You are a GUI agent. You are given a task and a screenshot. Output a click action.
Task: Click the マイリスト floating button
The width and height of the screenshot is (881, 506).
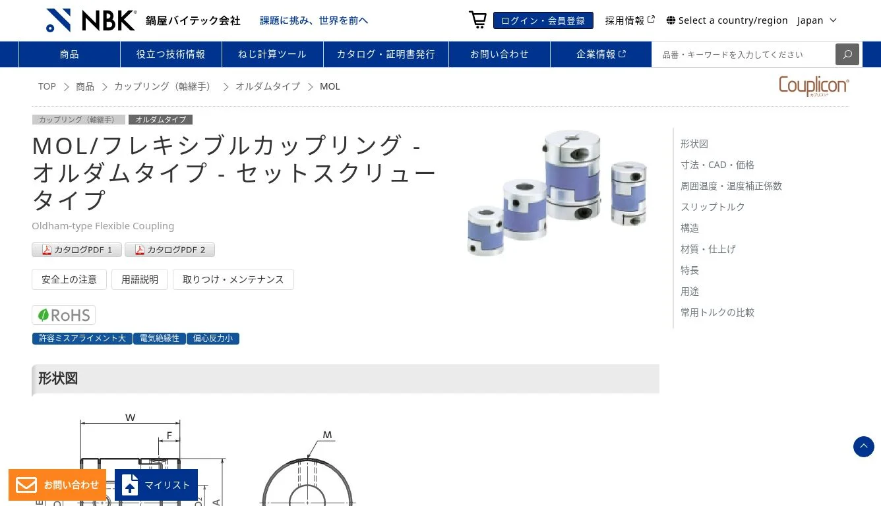click(156, 485)
